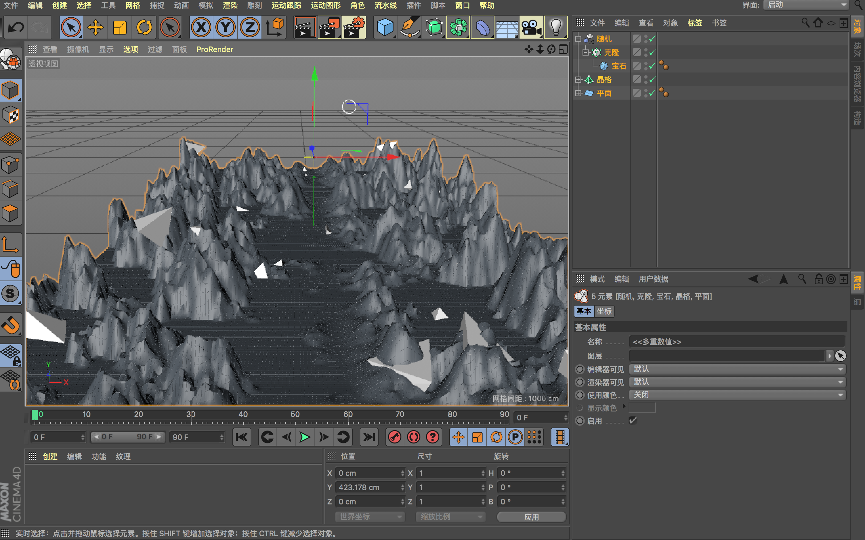Expand the 晶格 tree node
865x540 pixels.
[578, 79]
